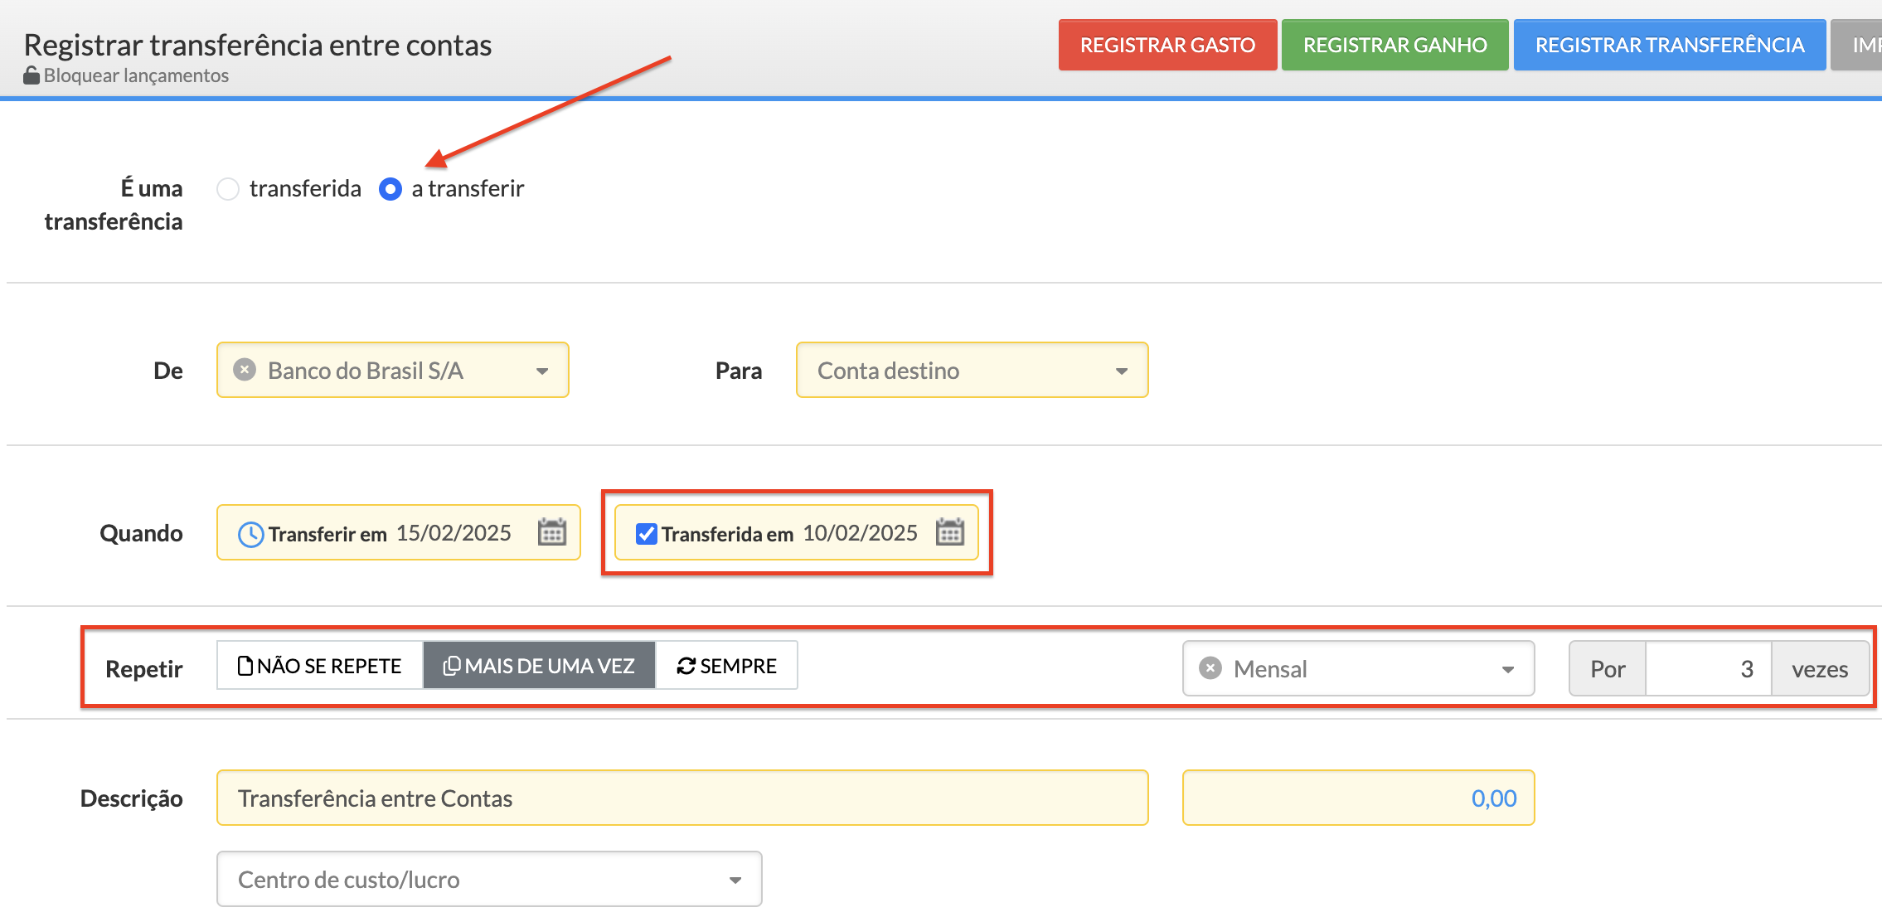Uncheck the Transferida em checkbox
Screen dimensions: 1882x917
tap(647, 534)
